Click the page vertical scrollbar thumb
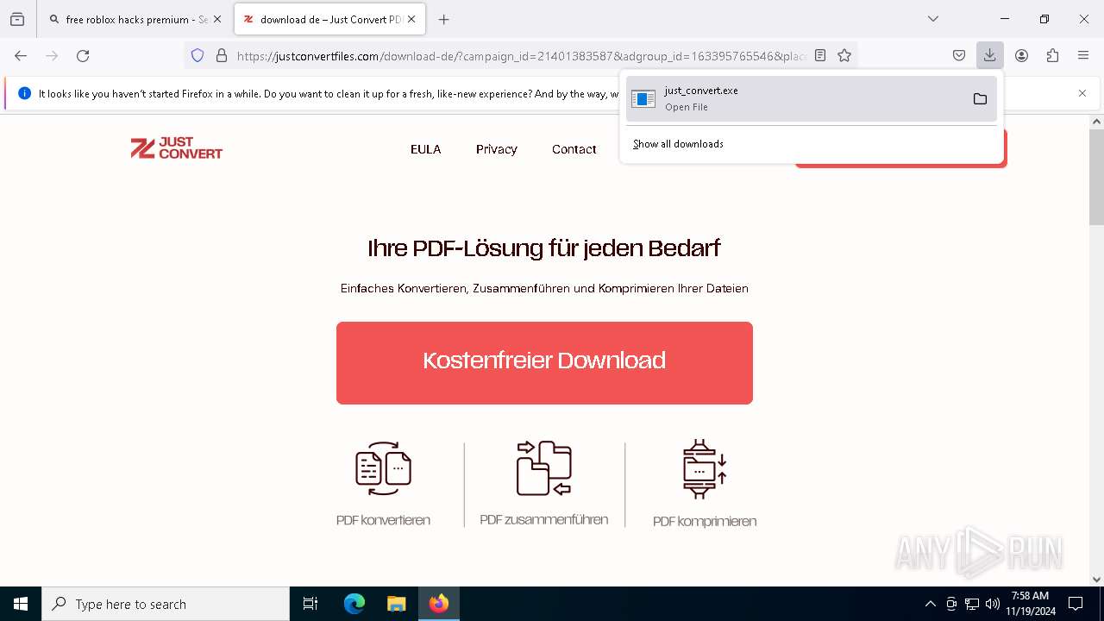The width and height of the screenshot is (1104, 621). [1096, 177]
